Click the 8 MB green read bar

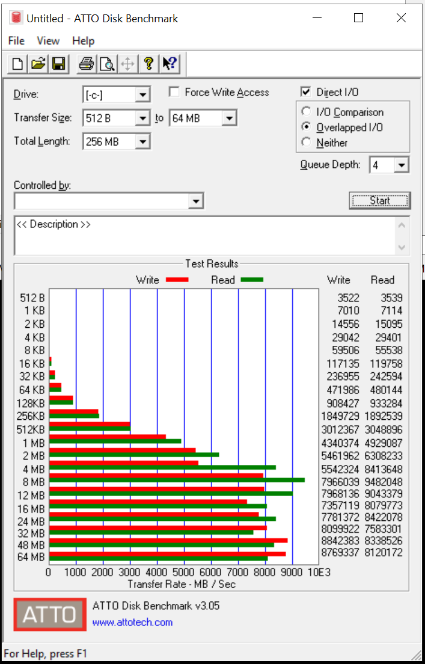177,480
